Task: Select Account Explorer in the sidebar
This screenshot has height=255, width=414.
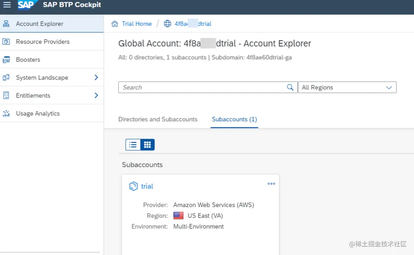Action: pos(39,24)
